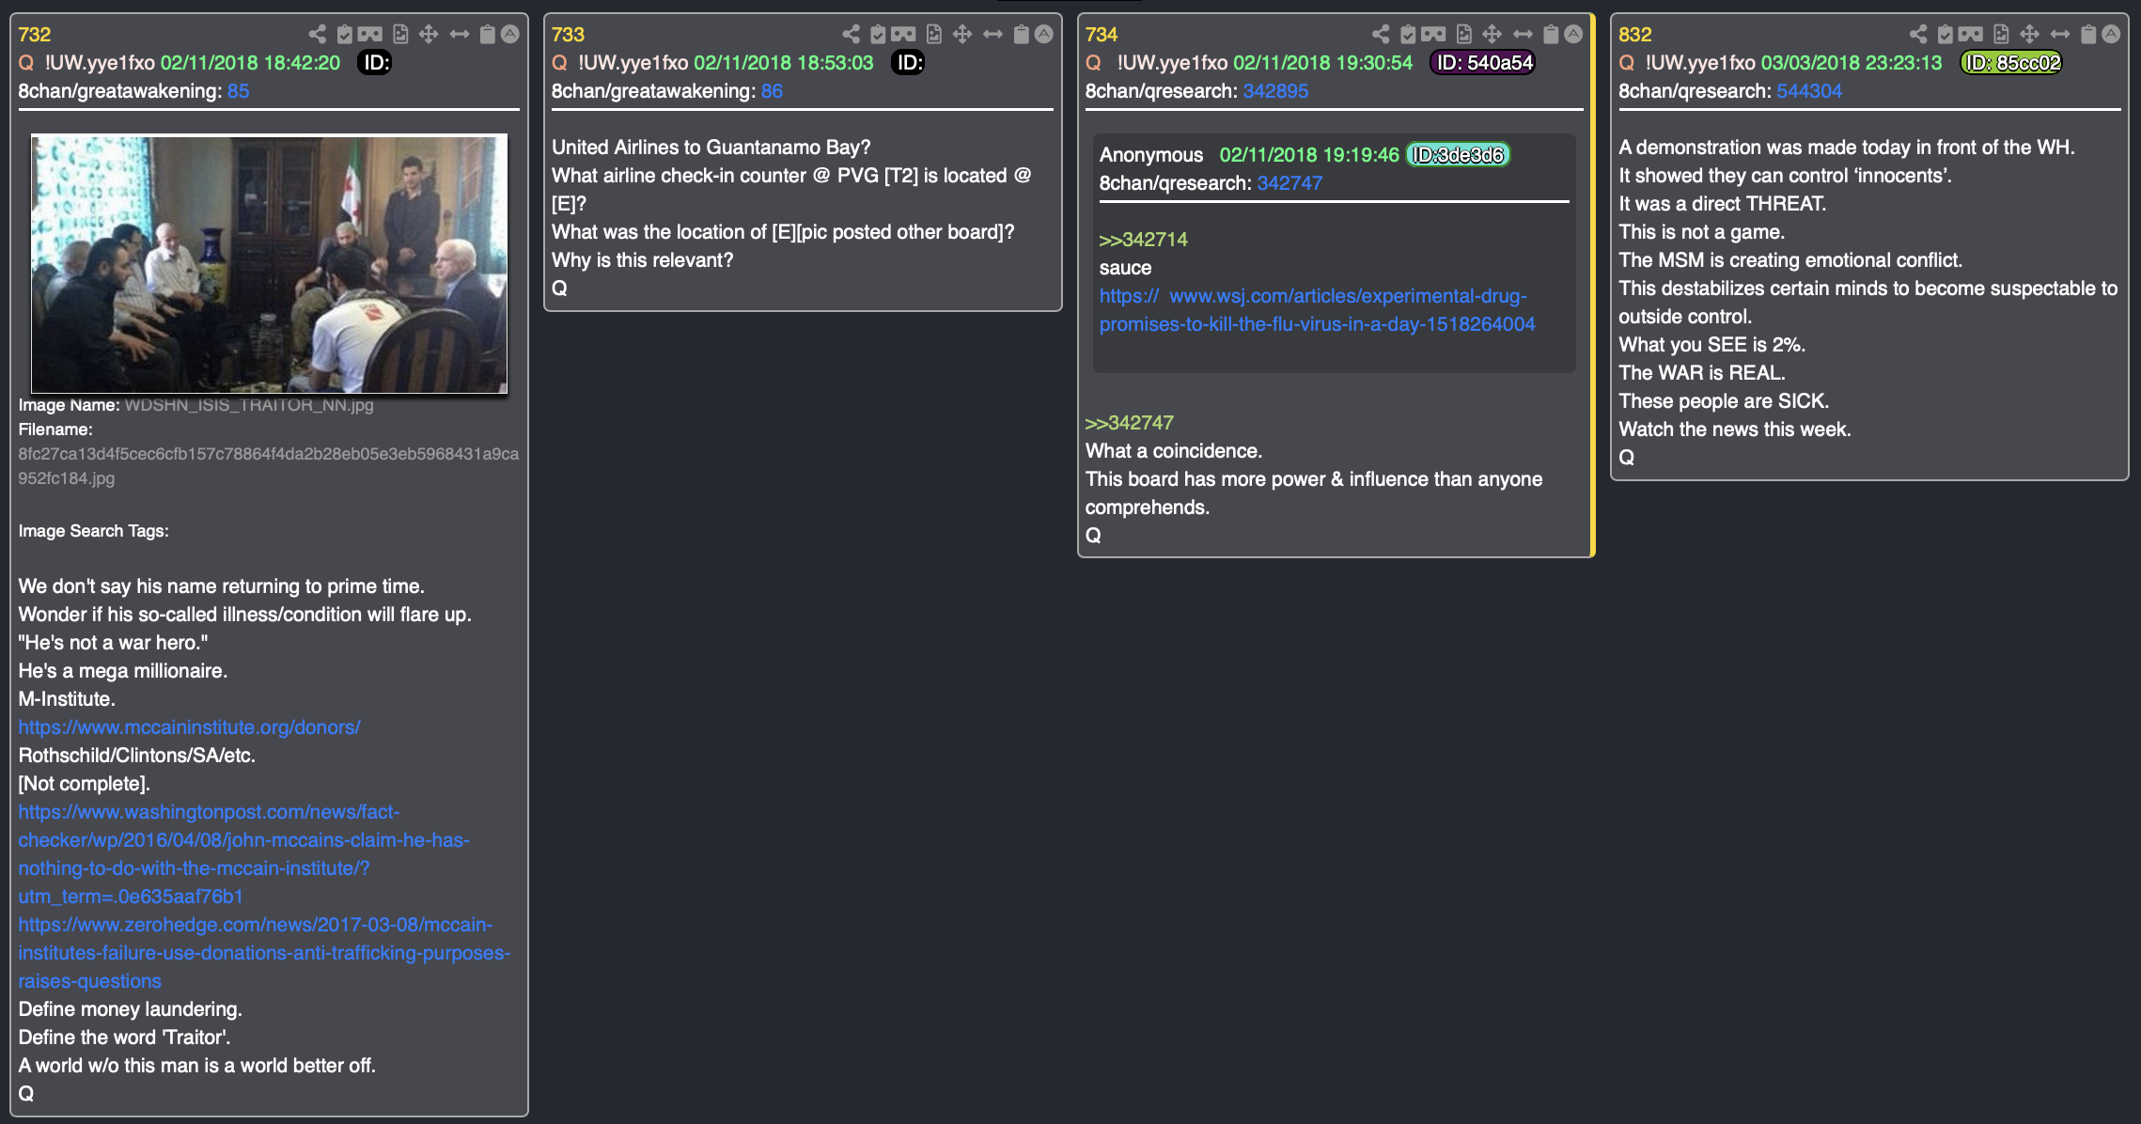Collapse post 732 with the round arrow icon
This screenshot has width=2141, height=1124.
point(510,35)
